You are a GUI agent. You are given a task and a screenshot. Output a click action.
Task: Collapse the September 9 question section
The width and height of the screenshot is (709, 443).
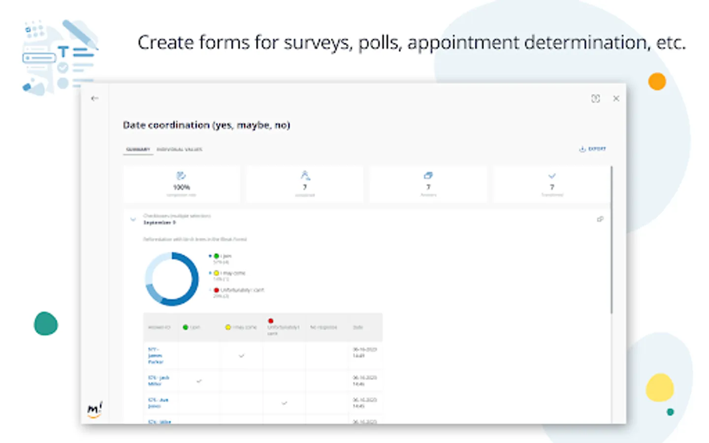click(x=133, y=219)
